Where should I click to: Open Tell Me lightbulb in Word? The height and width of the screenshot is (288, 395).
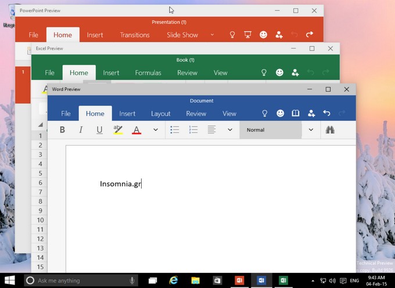tap(264, 114)
